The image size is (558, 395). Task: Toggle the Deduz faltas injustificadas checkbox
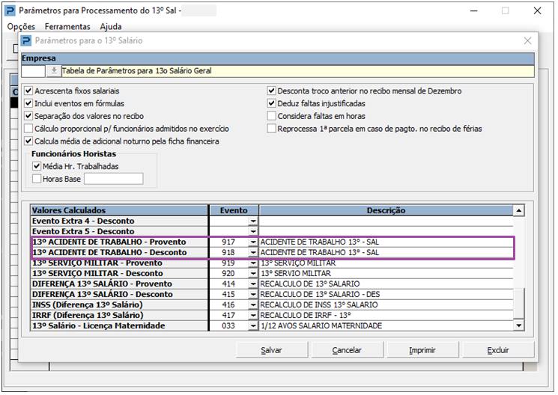272,104
